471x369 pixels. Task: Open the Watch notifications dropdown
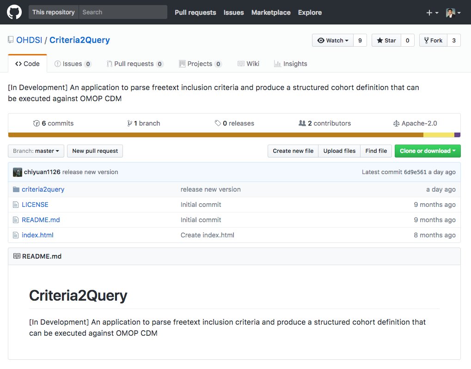coord(333,40)
